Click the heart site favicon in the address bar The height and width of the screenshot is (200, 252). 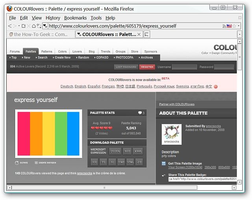[x=45, y=26]
